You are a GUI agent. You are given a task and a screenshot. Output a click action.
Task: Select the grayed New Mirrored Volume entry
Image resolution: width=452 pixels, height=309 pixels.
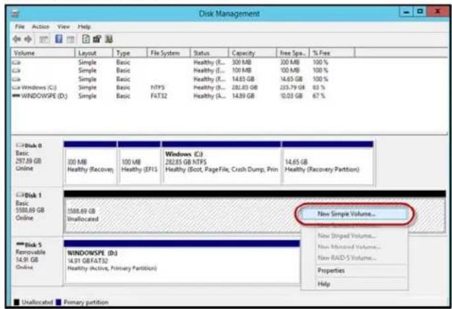coord(354,247)
